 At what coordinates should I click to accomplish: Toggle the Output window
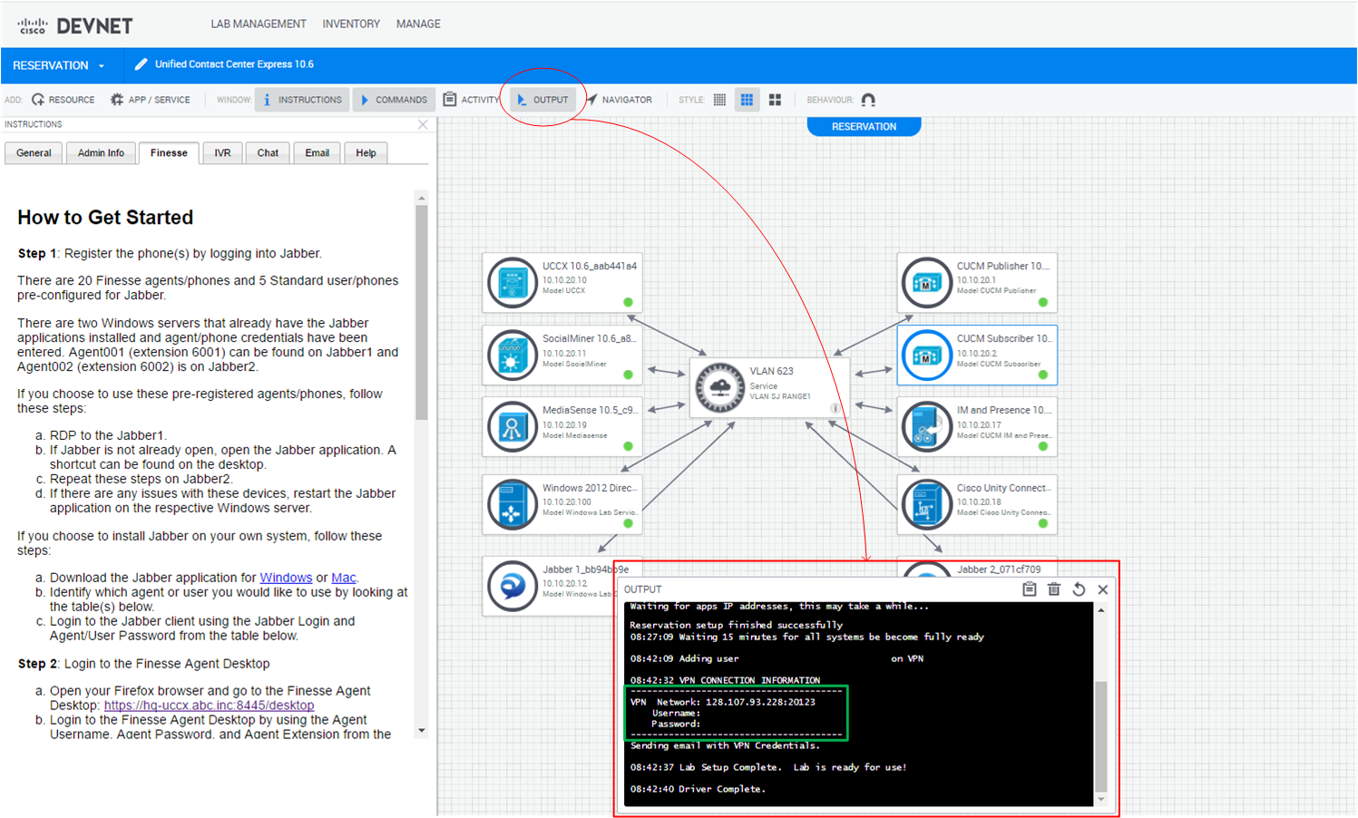tap(542, 100)
